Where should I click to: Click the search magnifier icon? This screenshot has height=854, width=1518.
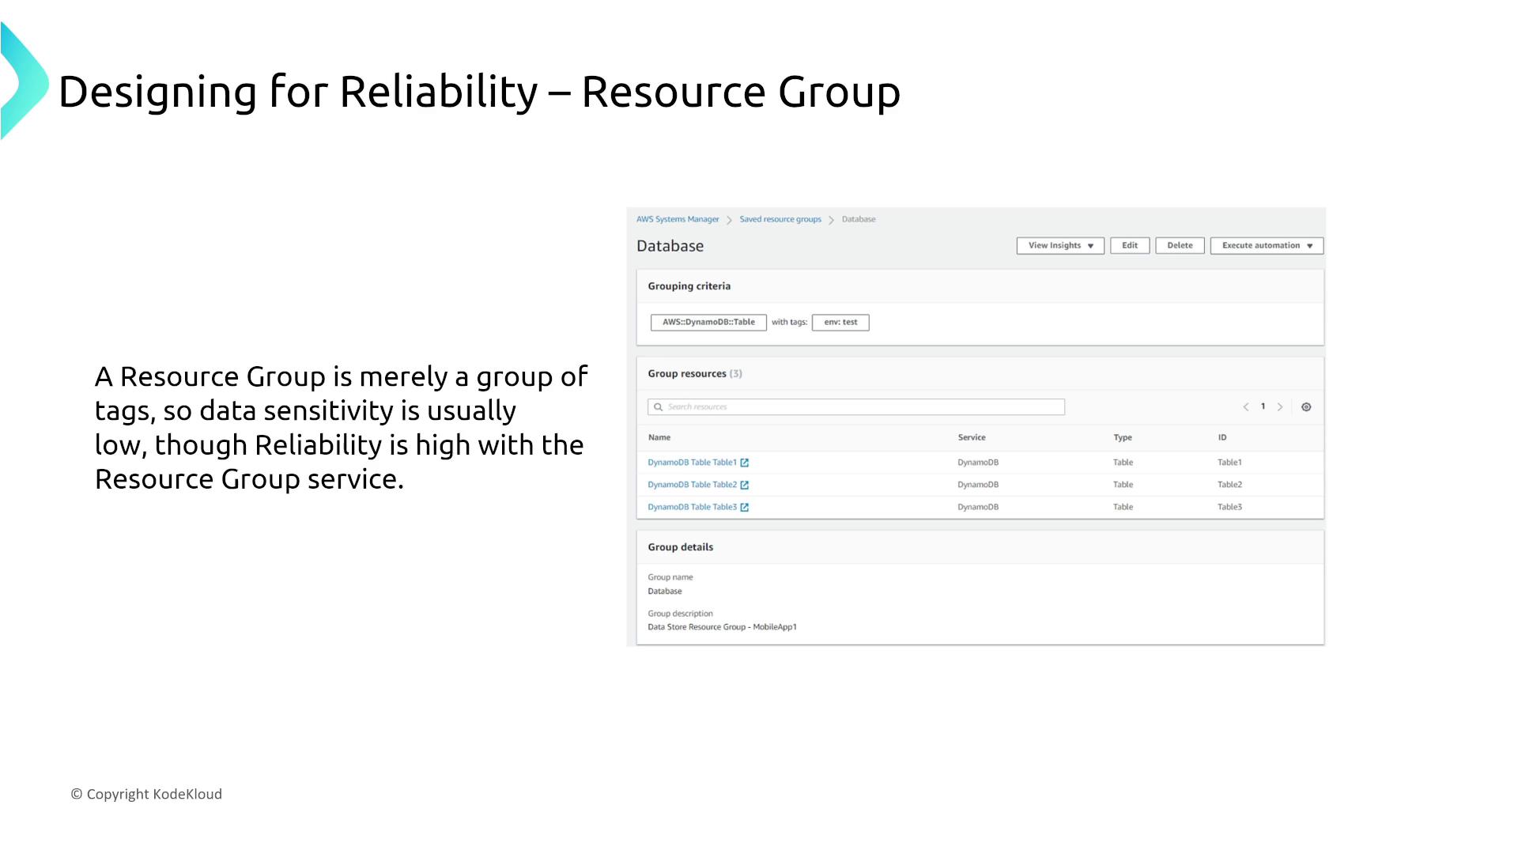tap(658, 407)
